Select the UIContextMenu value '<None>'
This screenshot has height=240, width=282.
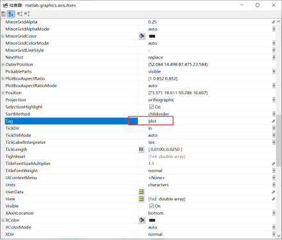click(x=156, y=178)
